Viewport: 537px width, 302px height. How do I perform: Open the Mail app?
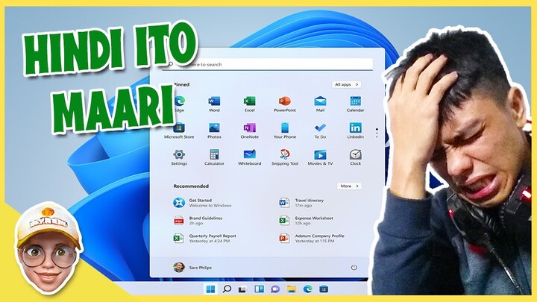pos(320,104)
